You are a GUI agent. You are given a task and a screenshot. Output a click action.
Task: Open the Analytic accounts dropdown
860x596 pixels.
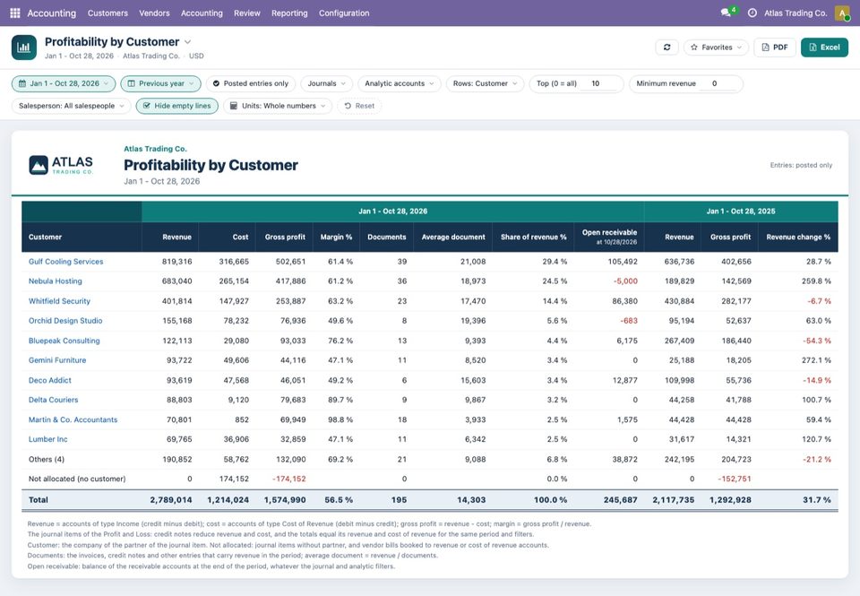tap(400, 83)
